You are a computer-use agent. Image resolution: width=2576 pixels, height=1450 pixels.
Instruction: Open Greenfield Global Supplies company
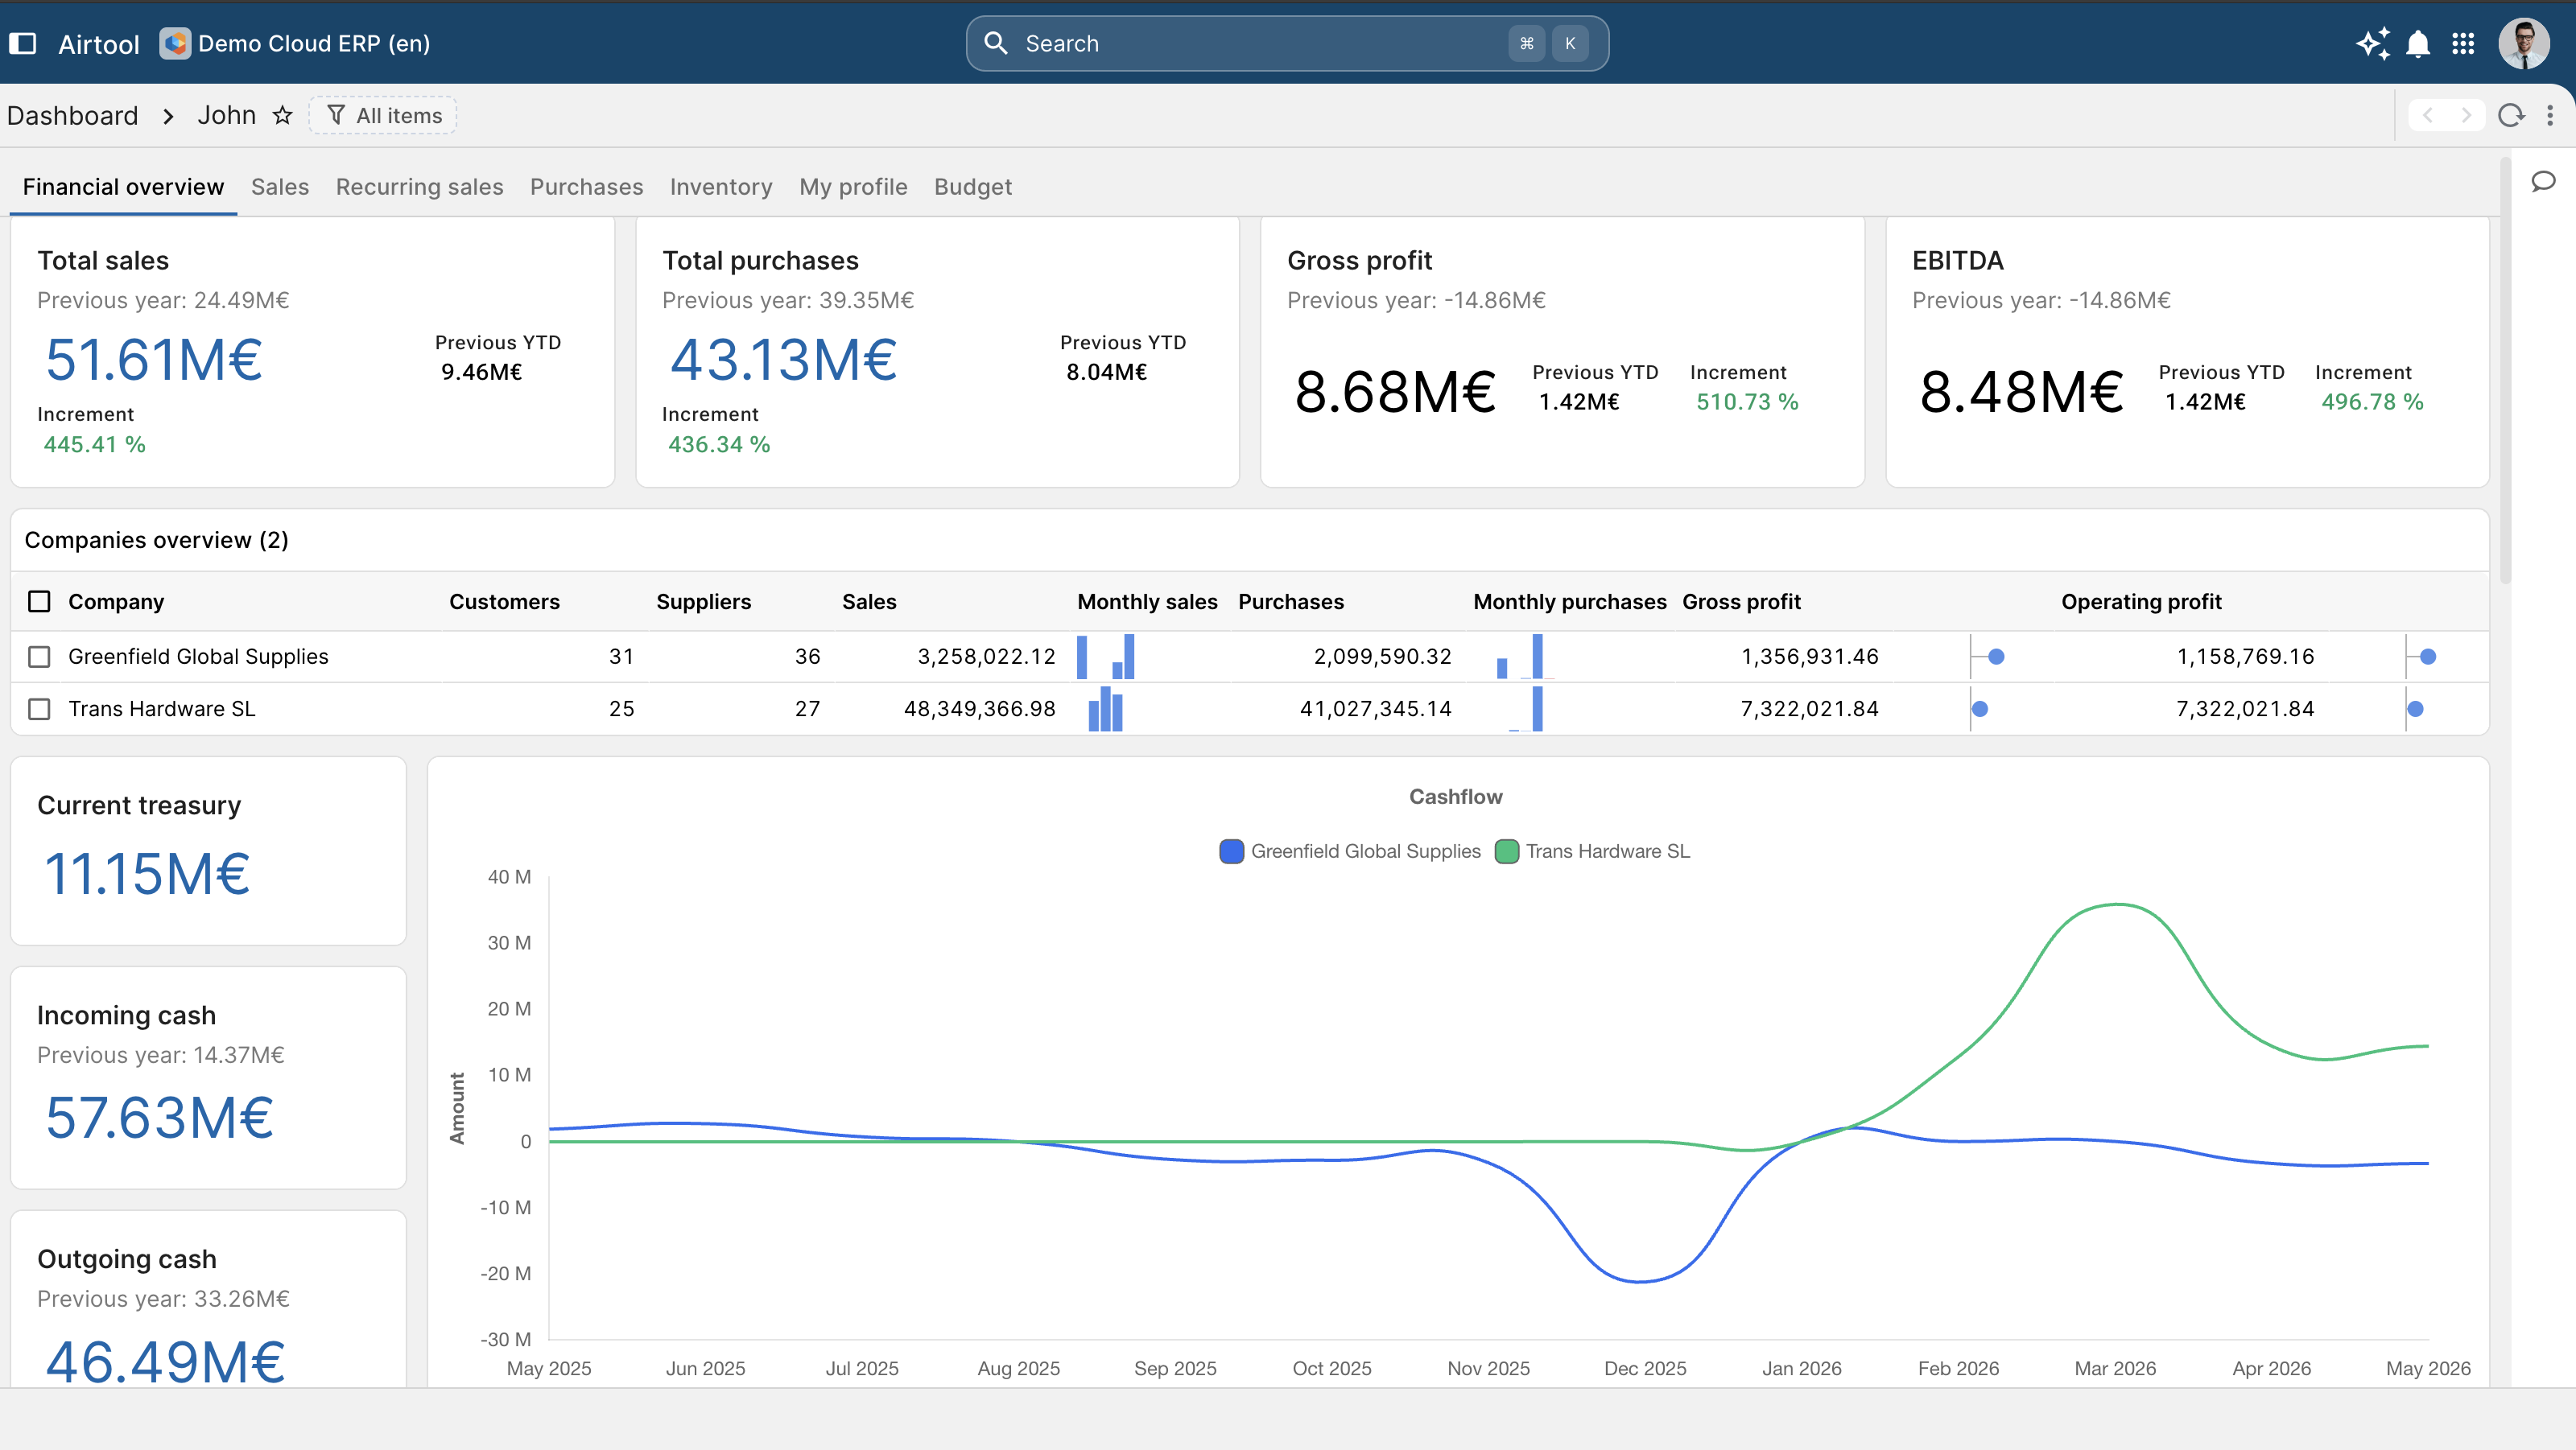click(x=198, y=657)
